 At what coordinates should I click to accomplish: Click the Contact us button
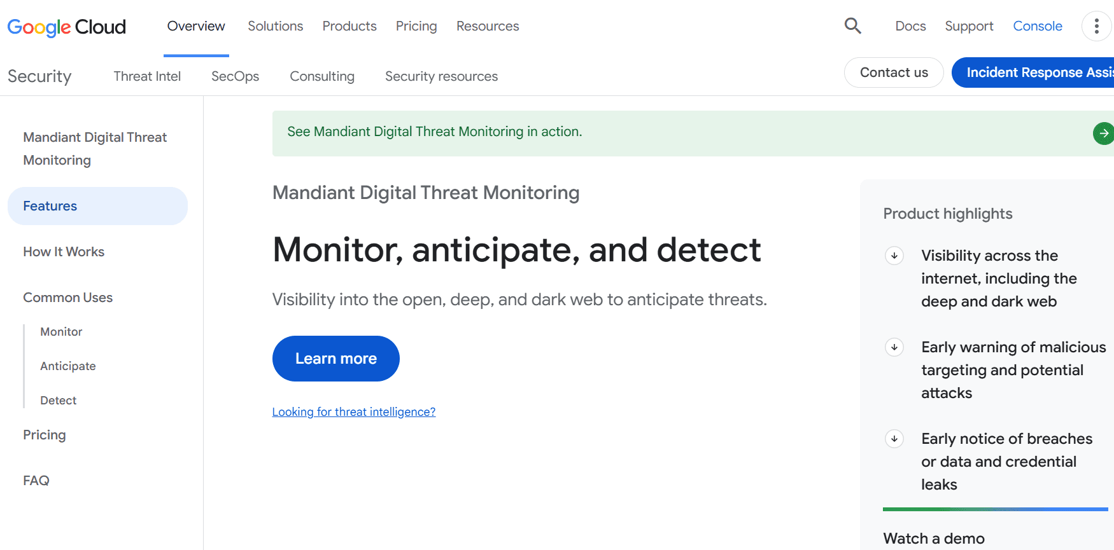pos(894,72)
